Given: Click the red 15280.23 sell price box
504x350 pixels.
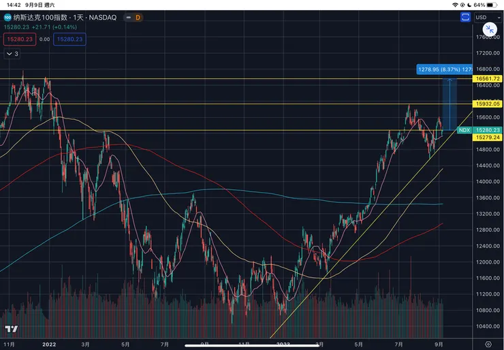Looking at the screenshot, I should click(20, 39).
